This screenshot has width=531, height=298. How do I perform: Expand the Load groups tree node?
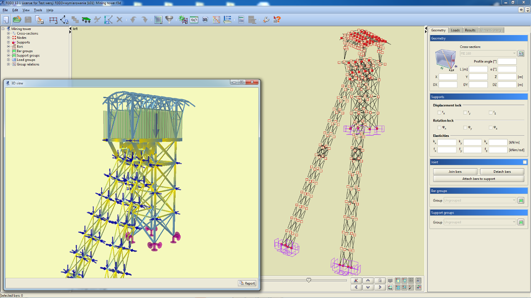8,60
